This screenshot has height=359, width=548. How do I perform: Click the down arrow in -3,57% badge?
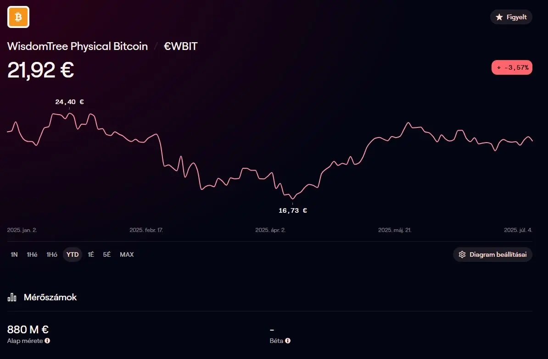pos(499,68)
